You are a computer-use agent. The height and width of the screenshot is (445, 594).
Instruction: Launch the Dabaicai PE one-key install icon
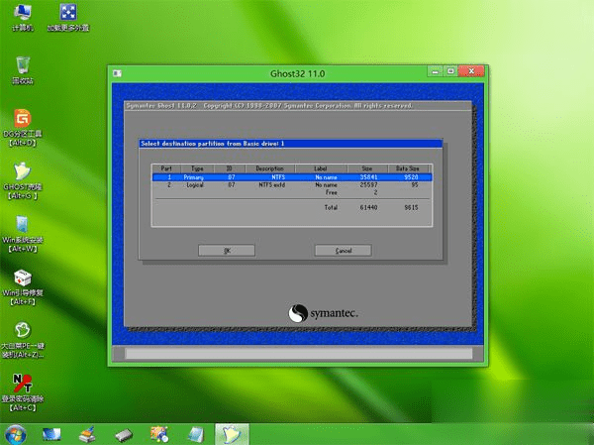(x=23, y=340)
